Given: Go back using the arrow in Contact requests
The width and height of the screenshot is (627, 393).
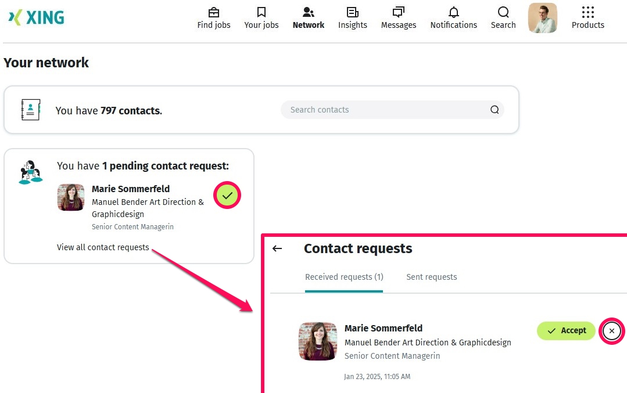Looking at the screenshot, I should coord(277,248).
